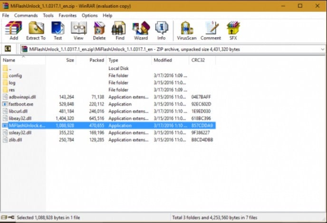The image size is (327, 223).
Task: Click the 'Local Disk' type entry
Action: 118,68
